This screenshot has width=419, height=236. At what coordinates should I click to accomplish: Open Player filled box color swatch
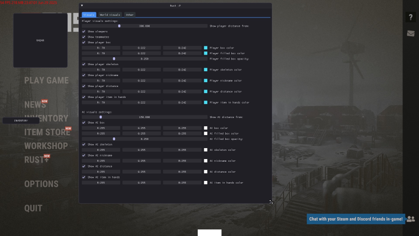pyautogui.click(x=206, y=53)
